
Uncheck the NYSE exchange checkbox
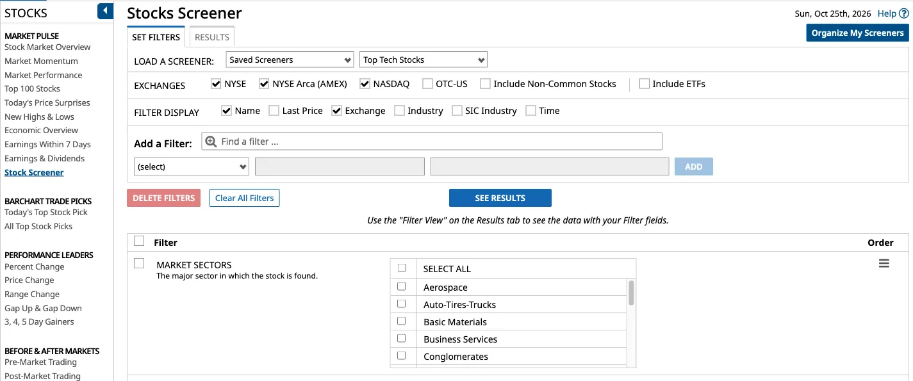(216, 84)
